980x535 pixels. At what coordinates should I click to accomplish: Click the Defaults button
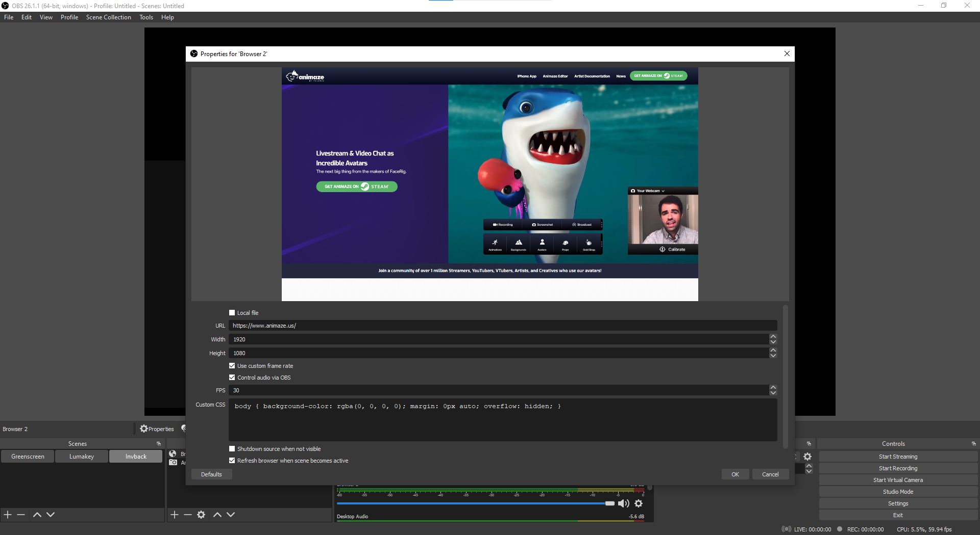coord(211,474)
